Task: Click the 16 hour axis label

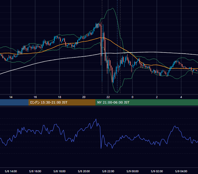Action: [x=35, y=97]
